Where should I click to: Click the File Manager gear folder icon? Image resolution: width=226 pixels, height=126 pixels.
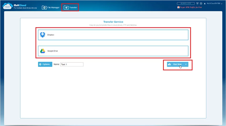pos(44,8)
